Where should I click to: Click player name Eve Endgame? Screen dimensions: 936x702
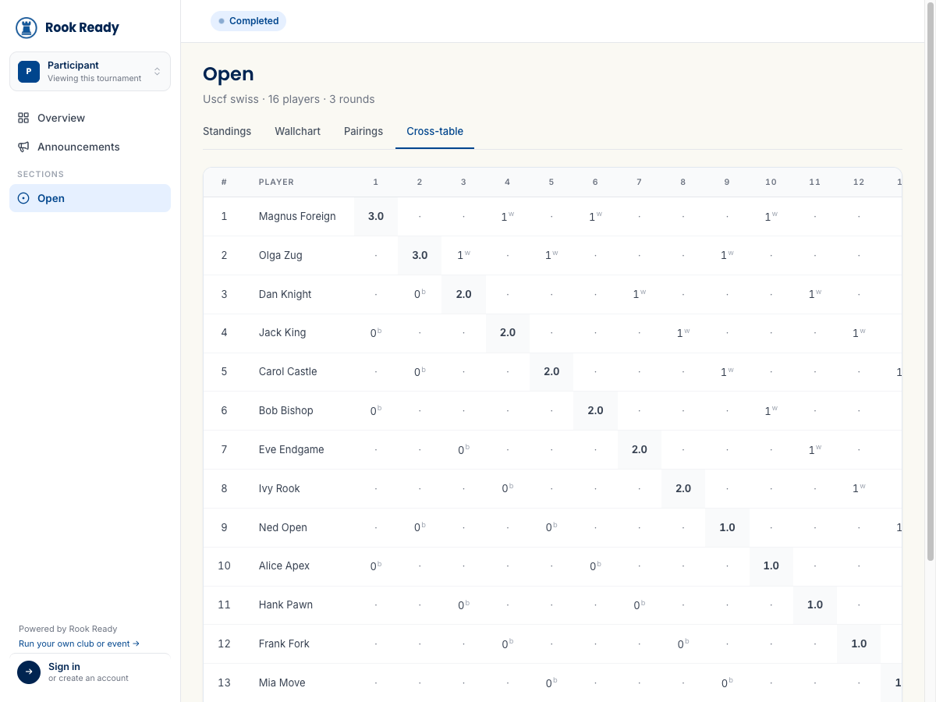pos(291,449)
